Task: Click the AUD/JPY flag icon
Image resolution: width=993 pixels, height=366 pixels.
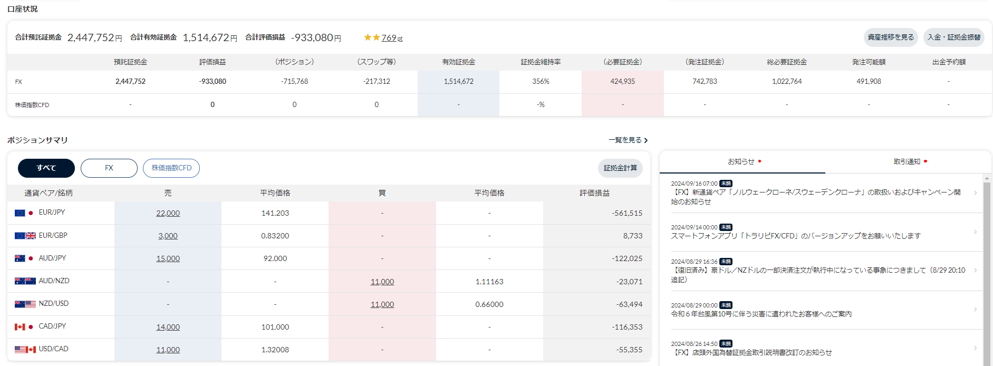Action: [25, 258]
